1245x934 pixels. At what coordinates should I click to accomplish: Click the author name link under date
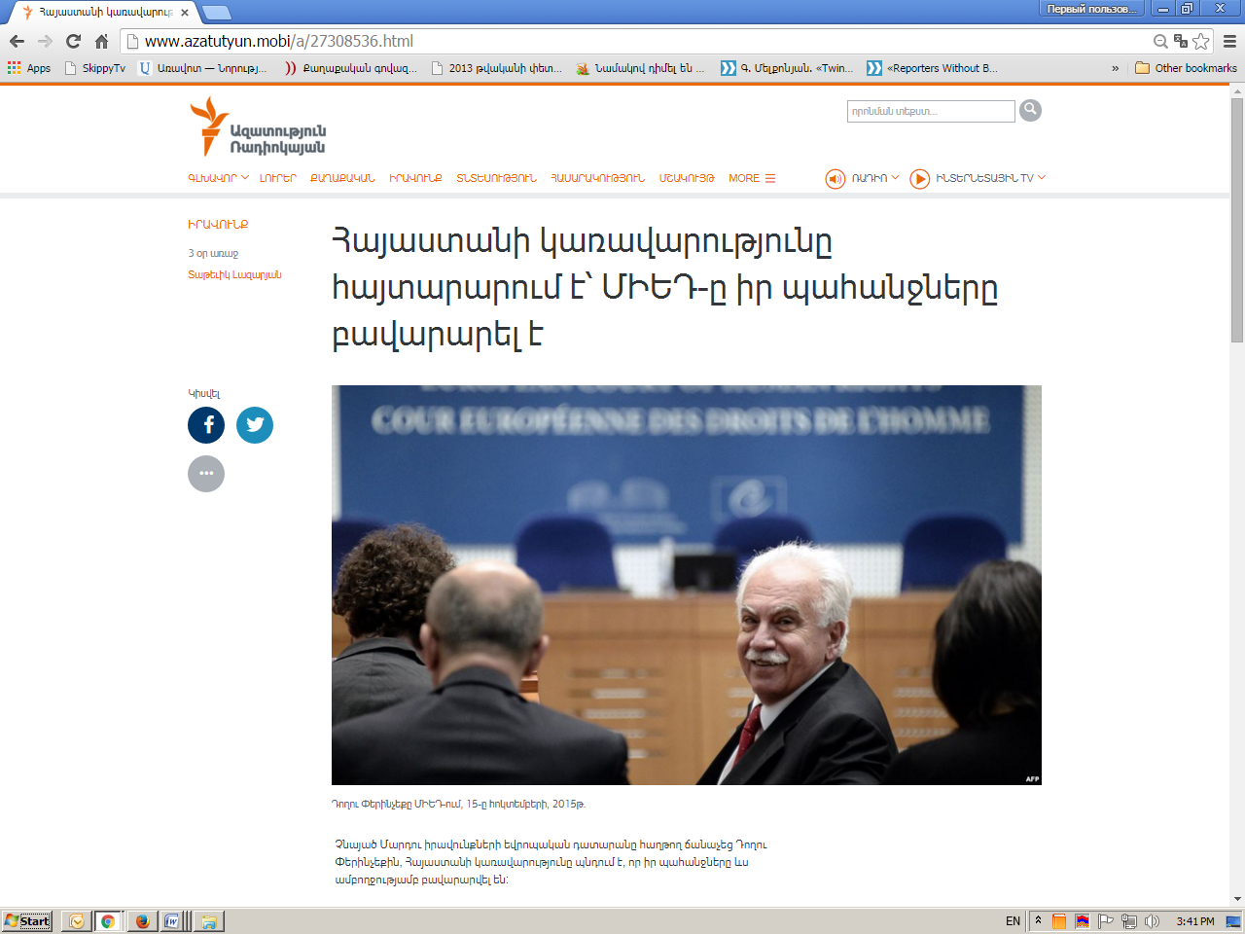(234, 274)
